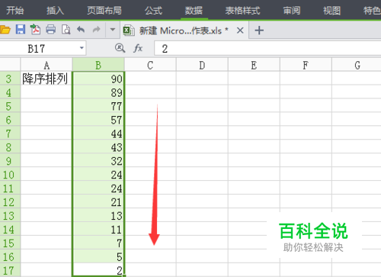Click cell with value 44
Screen dimensions: 381x277
[98, 134]
